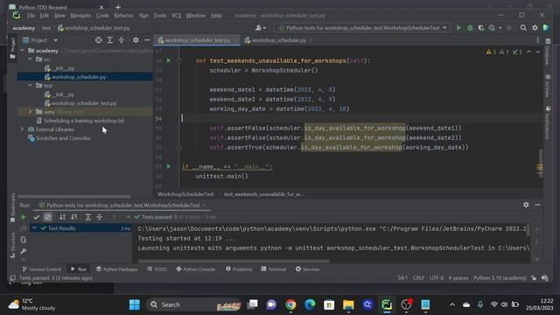The width and height of the screenshot is (560, 315).
Task: Open the Refactor menu
Action: pyautogui.click(x=123, y=16)
